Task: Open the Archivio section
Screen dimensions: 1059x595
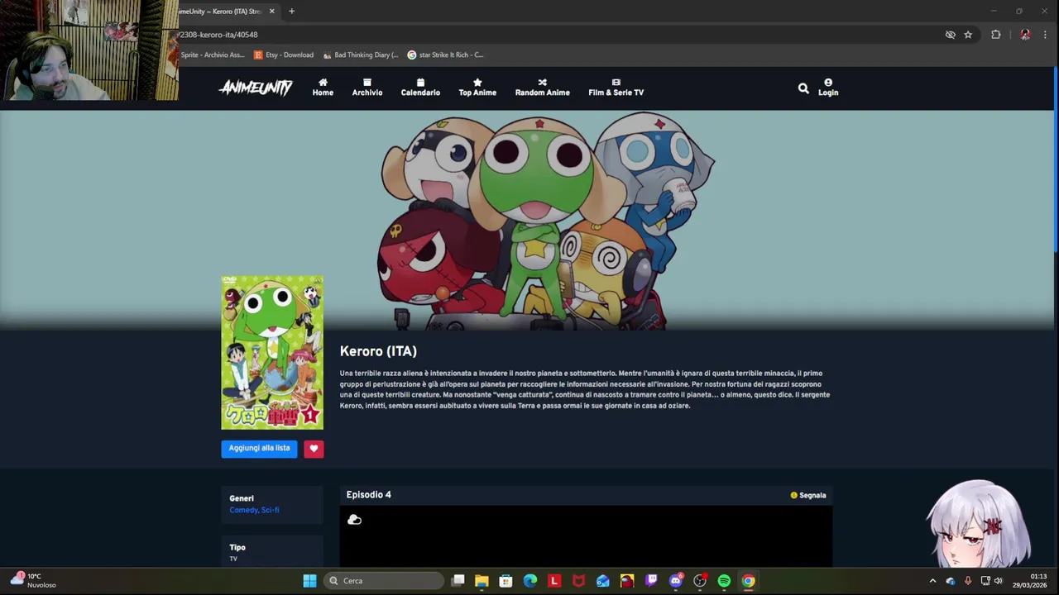Action: [367, 88]
